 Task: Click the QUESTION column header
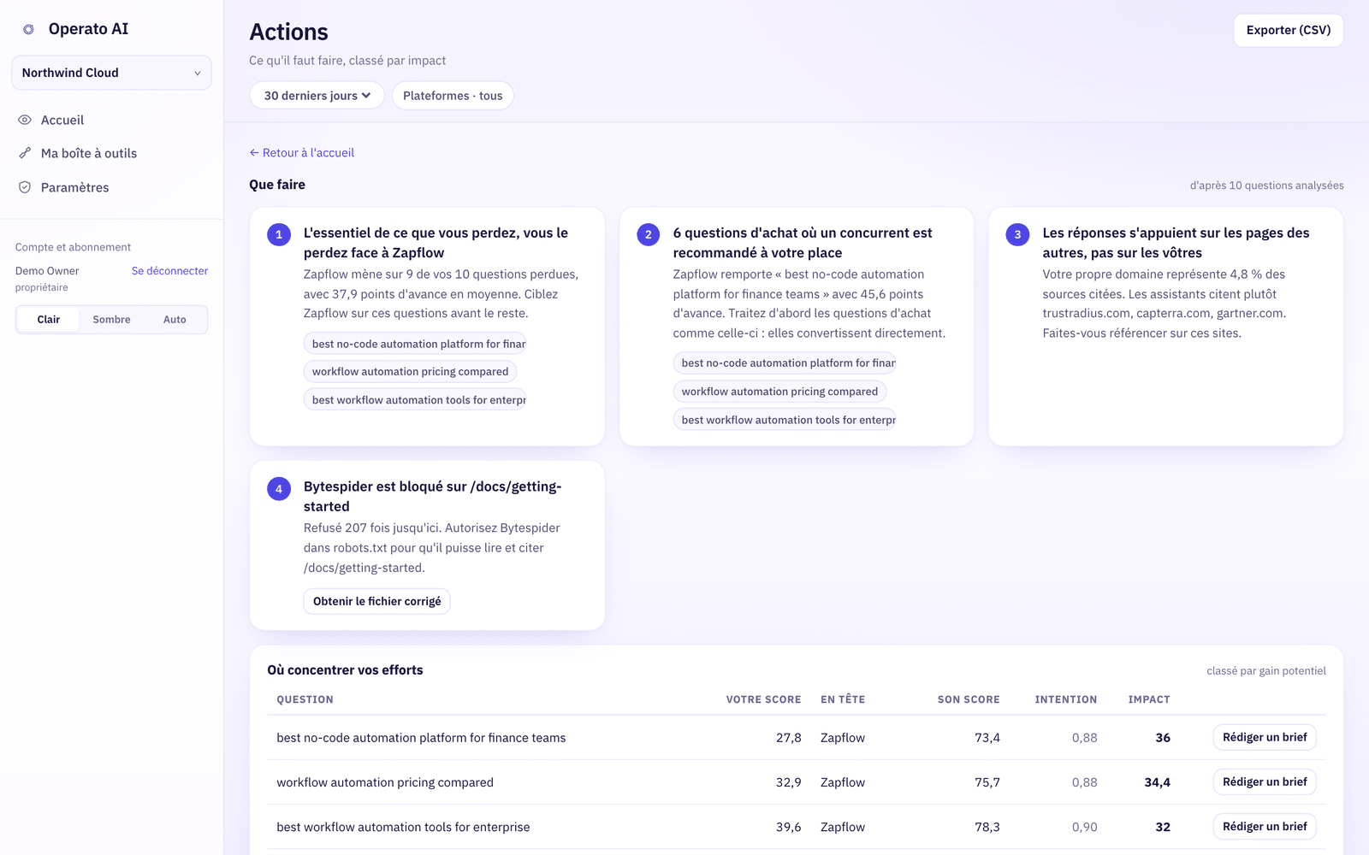click(x=305, y=699)
